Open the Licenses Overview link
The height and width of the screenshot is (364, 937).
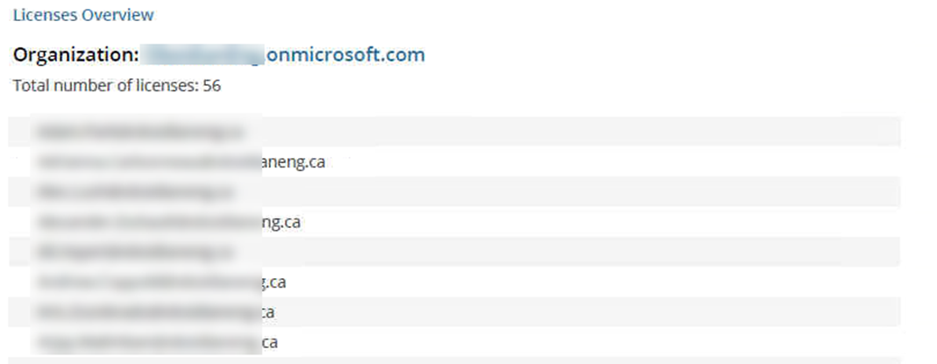click(x=83, y=15)
